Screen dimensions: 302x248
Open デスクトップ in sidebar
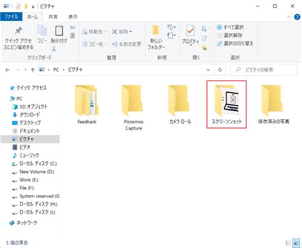tap(27, 123)
